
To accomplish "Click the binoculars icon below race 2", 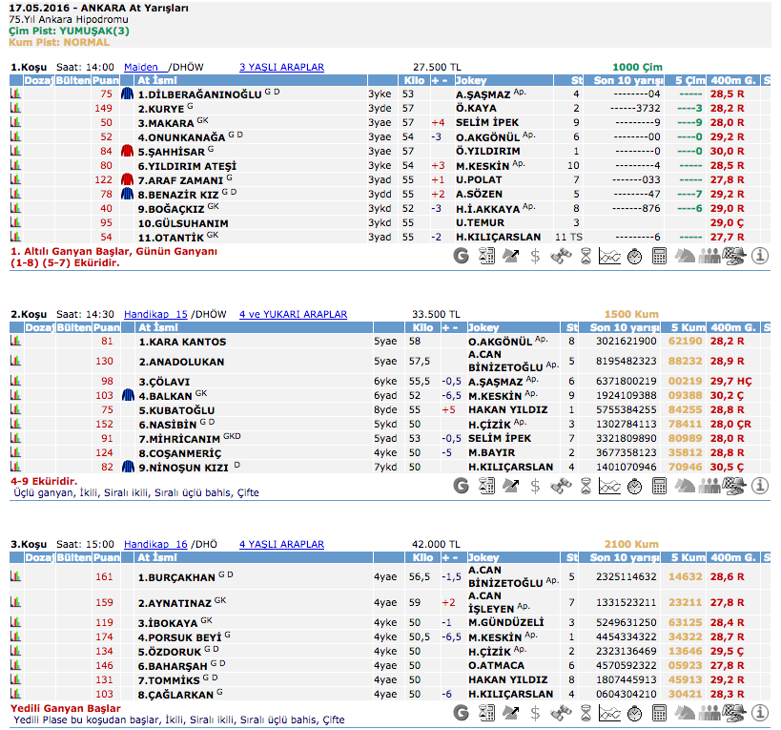I will coord(561,486).
